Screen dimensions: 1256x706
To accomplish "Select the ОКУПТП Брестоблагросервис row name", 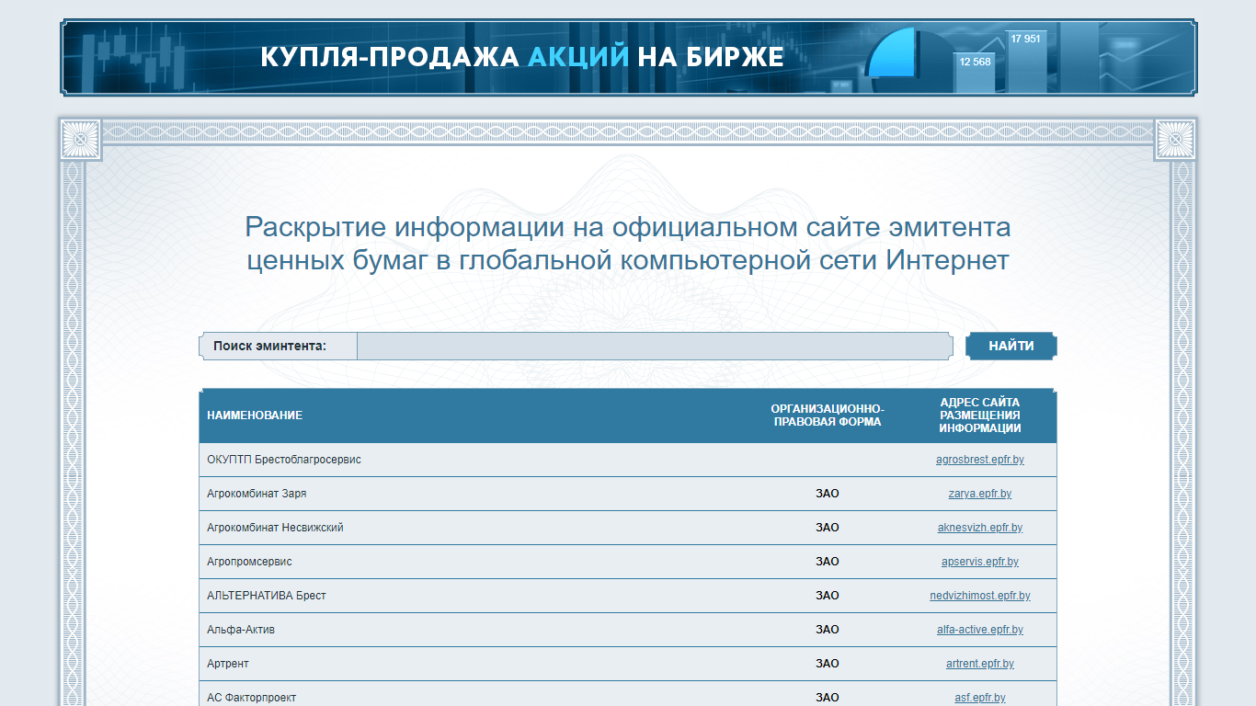I will pyautogui.click(x=284, y=460).
